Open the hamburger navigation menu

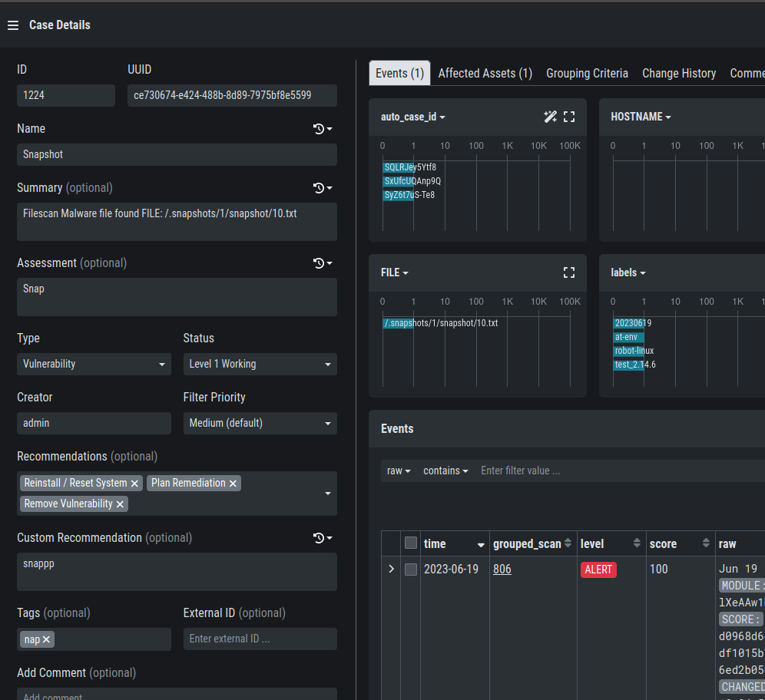(x=12, y=25)
